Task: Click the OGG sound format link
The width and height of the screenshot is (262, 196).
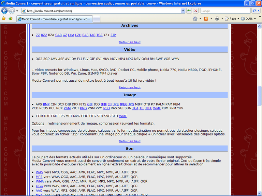Action: point(40,186)
